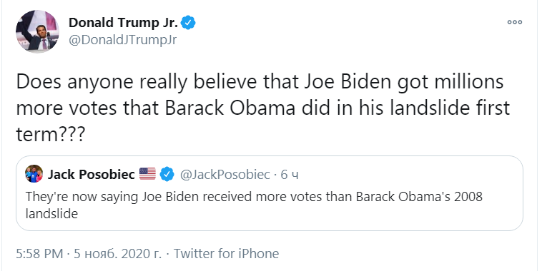Click the Donald Trump Jr. display name
Image resolution: width=542 pixels, height=271 pixels.
[124, 23]
